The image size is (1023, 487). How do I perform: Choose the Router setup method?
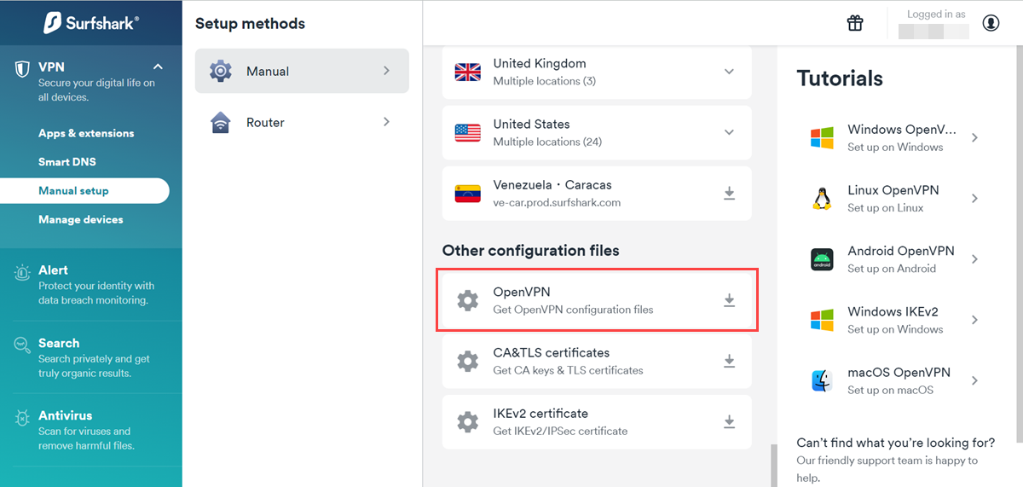pyautogui.click(x=302, y=123)
